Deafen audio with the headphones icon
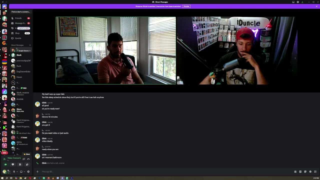This screenshot has width=320, height=180. tap(21, 172)
